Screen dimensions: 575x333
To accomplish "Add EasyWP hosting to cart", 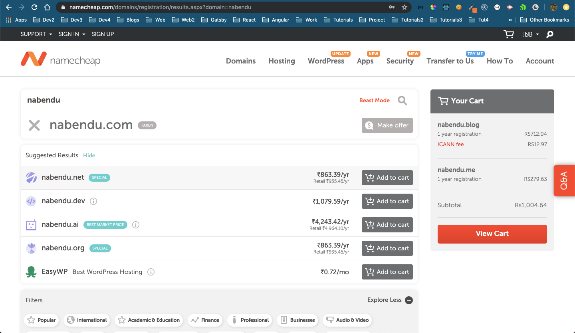I will (x=387, y=272).
